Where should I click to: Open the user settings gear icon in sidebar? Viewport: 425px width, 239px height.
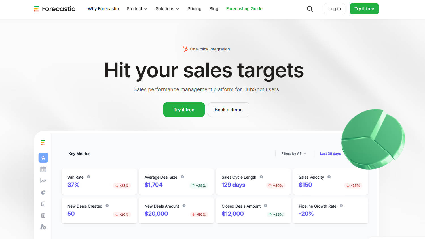click(43, 227)
